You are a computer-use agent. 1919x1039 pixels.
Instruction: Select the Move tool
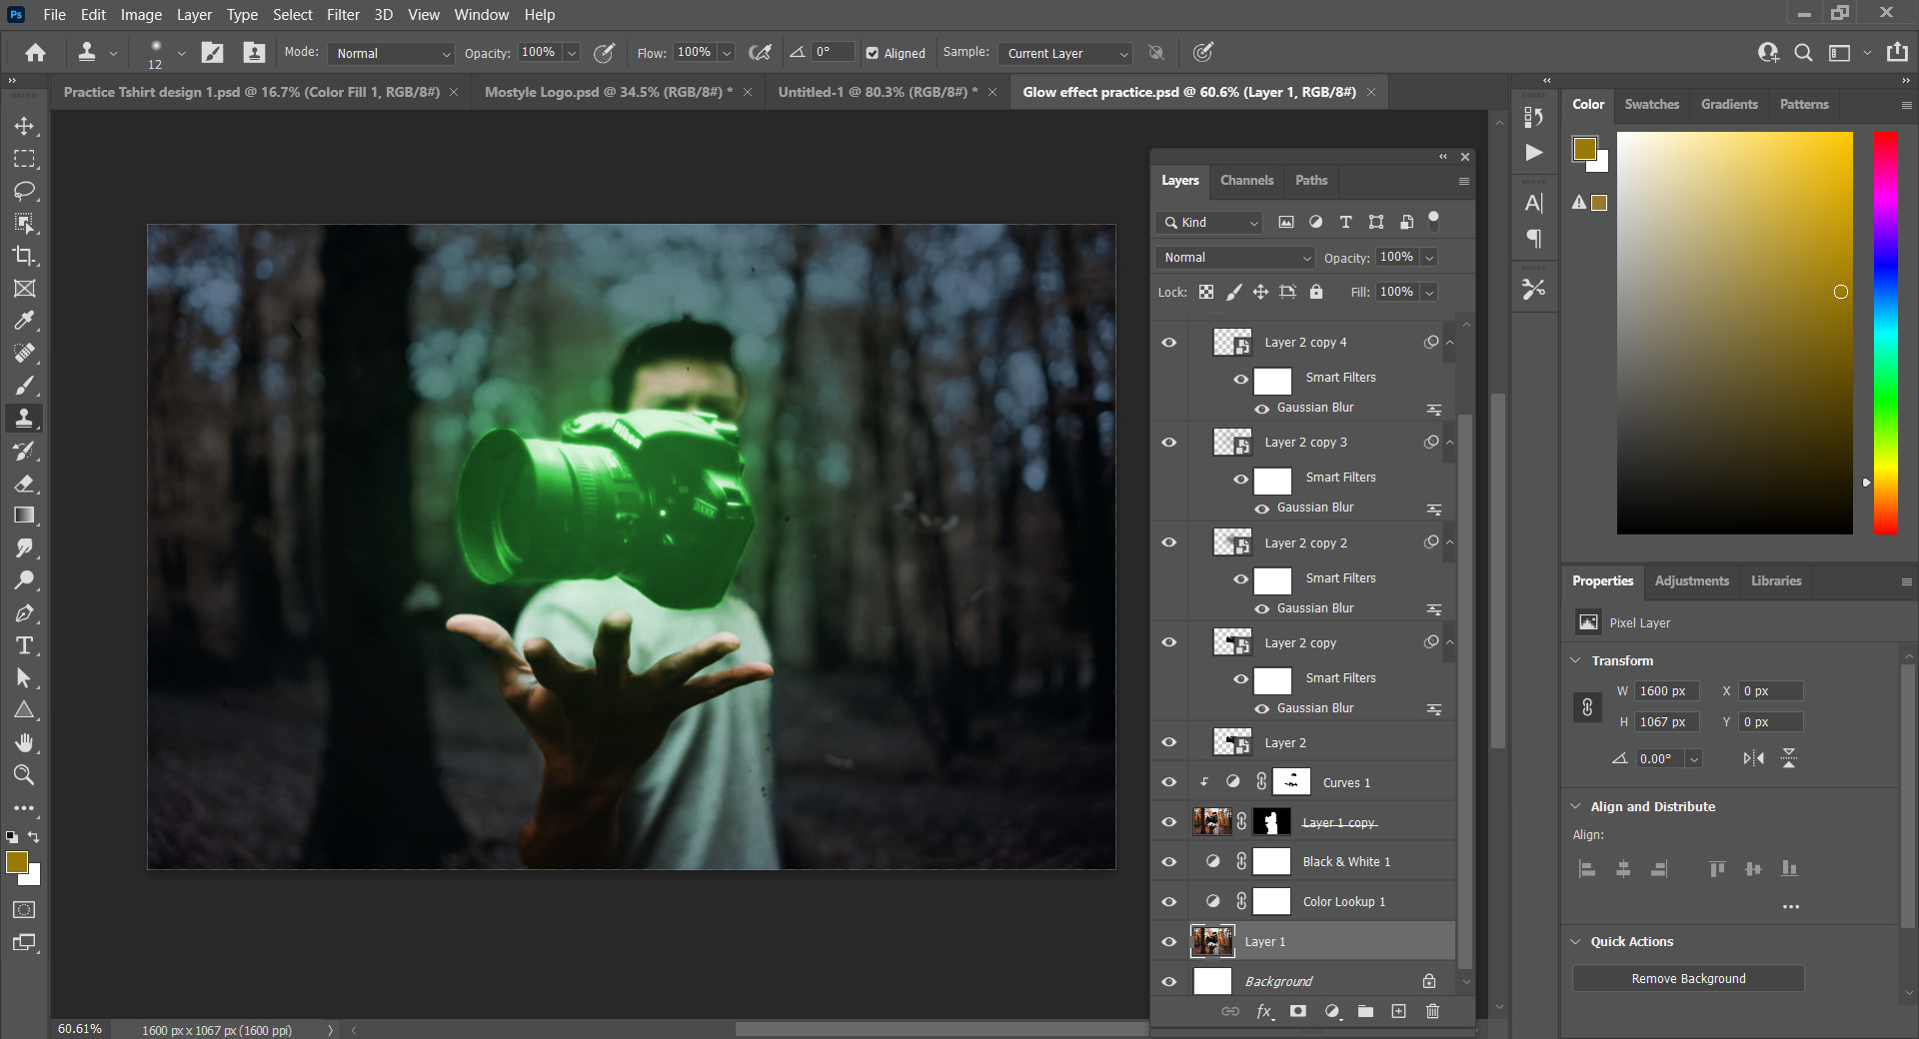click(x=24, y=127)
